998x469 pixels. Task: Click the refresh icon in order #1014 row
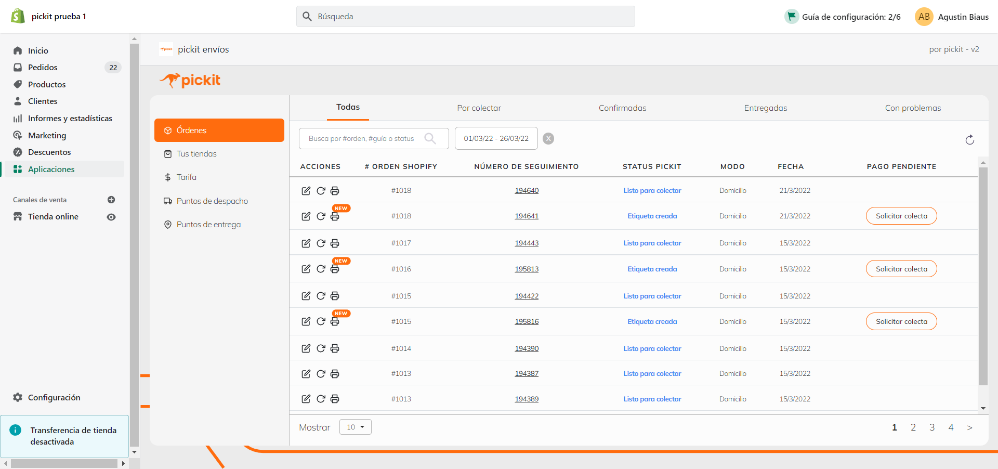click(321, 348)
